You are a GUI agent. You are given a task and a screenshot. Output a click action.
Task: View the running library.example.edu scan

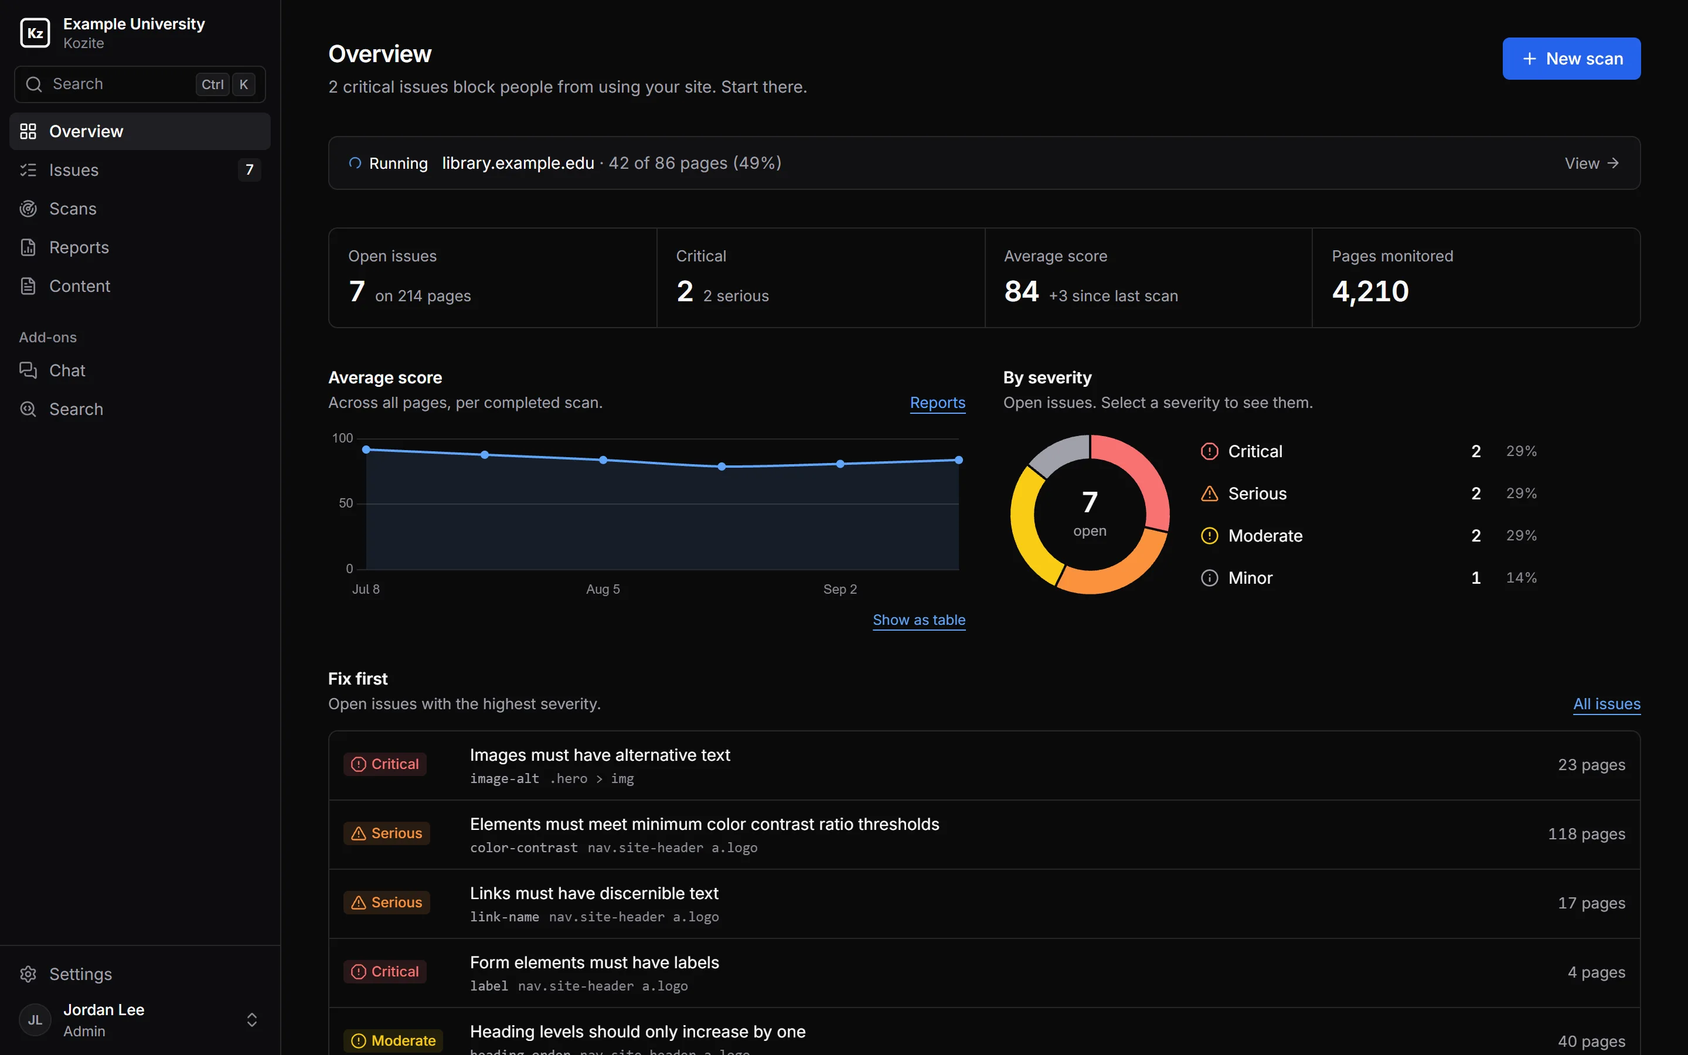1591,164
